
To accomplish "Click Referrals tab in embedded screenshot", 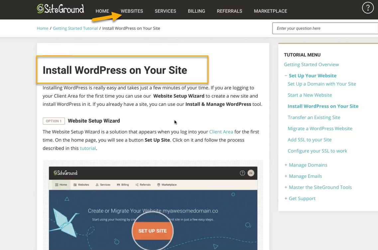I will coord(143,185).
